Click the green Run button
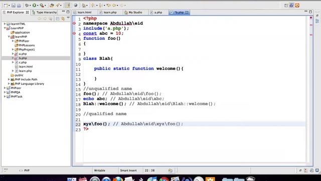The width and height of the screenshot is (321, 181). pos(35,6)
